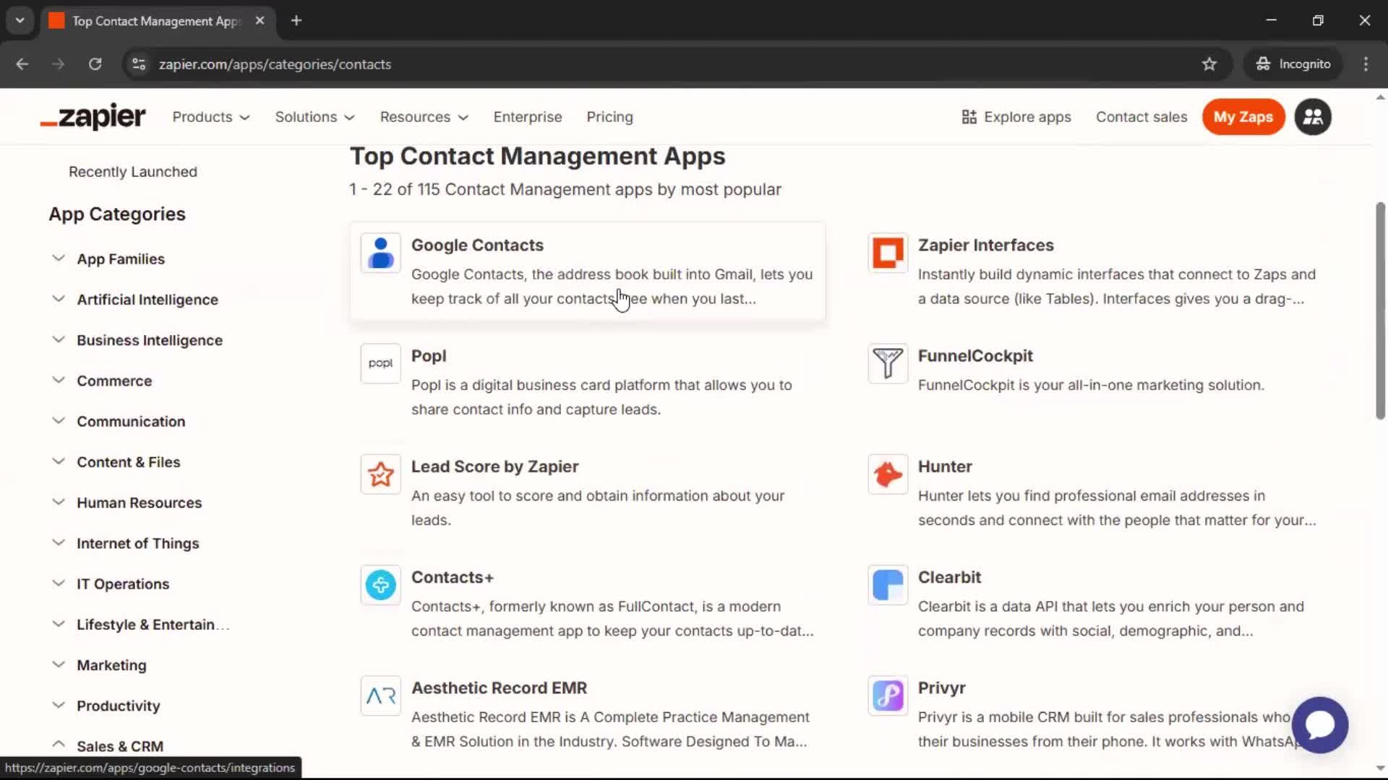Viewport: 1388px width, 780px height.
Task: Open the Privyr title link
Action: click(x=941, y=688)
